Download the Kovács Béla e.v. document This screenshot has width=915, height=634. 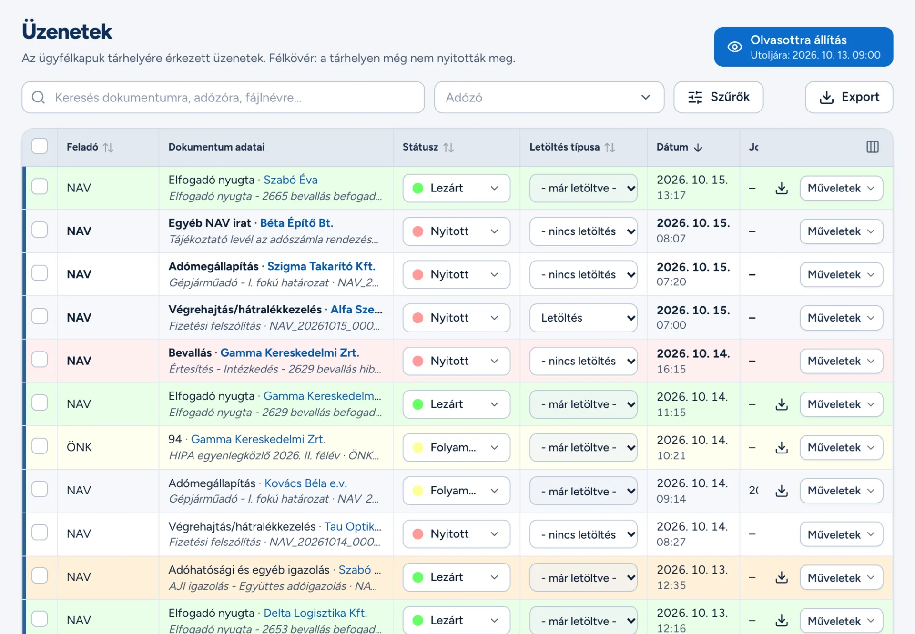coord(782,491)
